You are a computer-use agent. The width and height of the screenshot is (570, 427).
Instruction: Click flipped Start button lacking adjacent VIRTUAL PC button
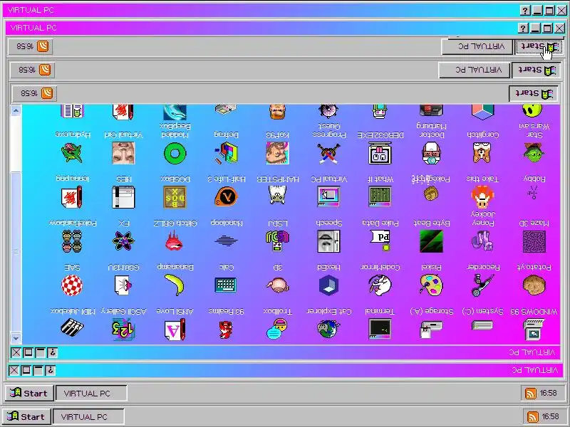[x=533, y=94]
